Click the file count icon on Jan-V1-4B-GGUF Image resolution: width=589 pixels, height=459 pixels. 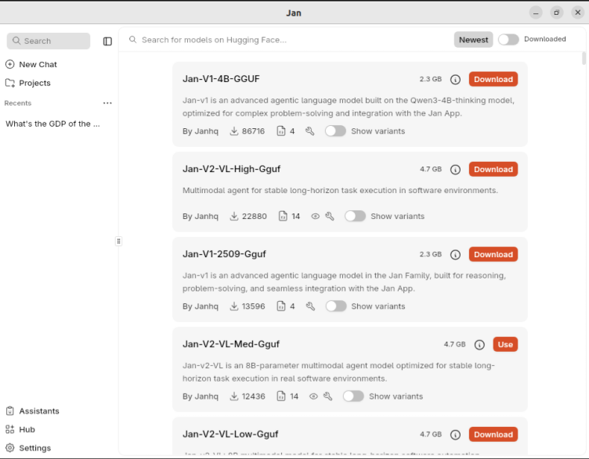click(281, 131)
